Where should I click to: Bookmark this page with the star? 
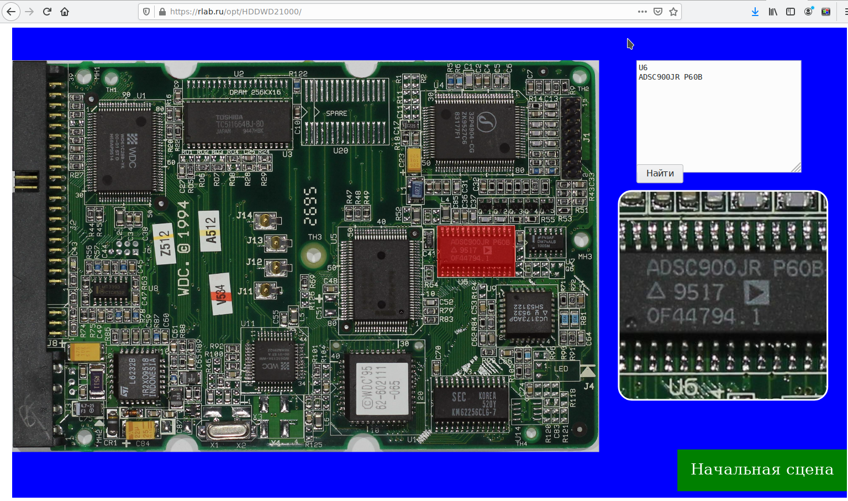coord(673,12)
